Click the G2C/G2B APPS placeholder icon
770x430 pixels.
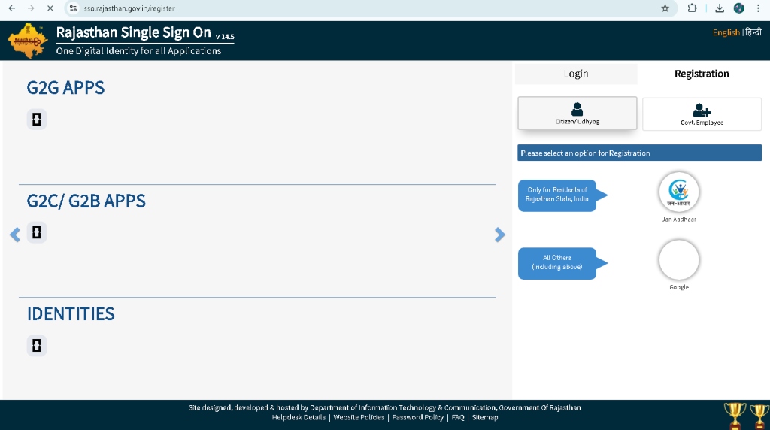tap(36, 232)
